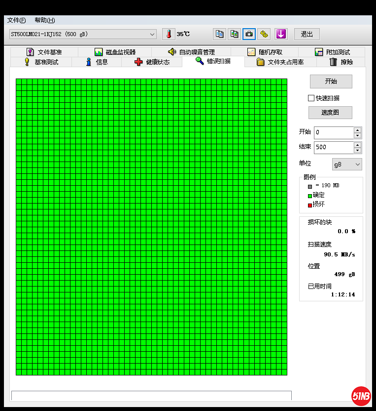Open the 帮助(H) menu
The image size is (376, 411).
pos(45,20)
